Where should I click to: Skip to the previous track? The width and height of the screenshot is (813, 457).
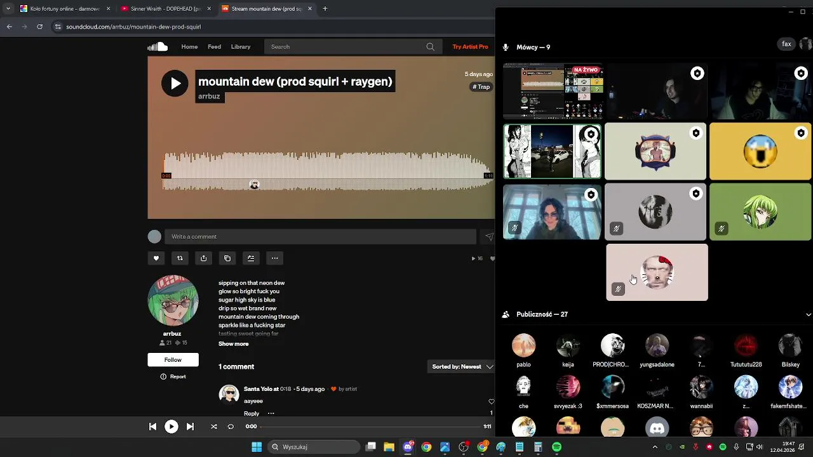tap(152, 427)
